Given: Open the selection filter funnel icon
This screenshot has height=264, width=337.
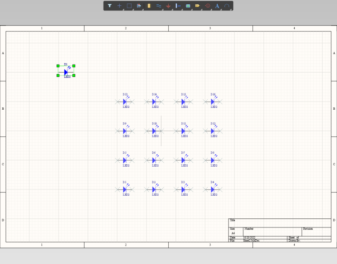Looking at the screenshot, I should point(110,6).
